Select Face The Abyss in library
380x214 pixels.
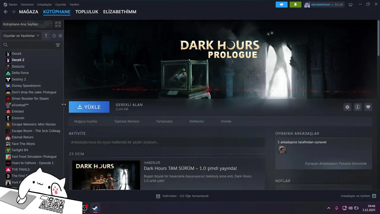point(23,144)
